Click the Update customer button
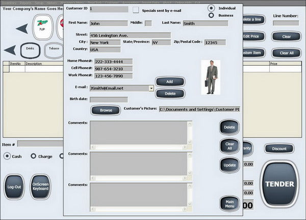 coord(229,165)
